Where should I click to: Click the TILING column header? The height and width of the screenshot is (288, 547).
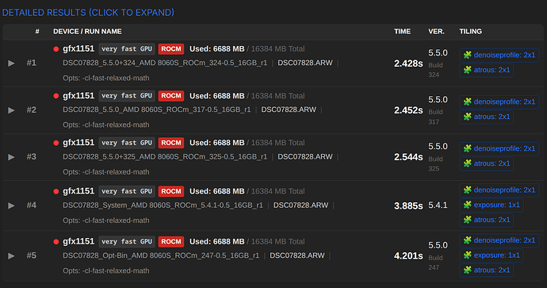[x=471, y=32]
